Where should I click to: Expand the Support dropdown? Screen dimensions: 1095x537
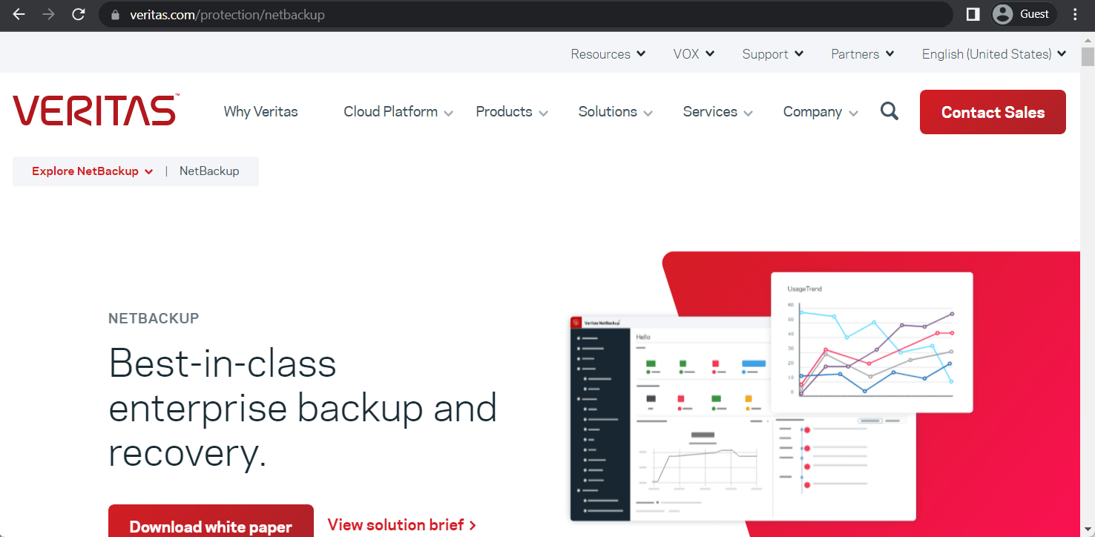coord(772,53)
